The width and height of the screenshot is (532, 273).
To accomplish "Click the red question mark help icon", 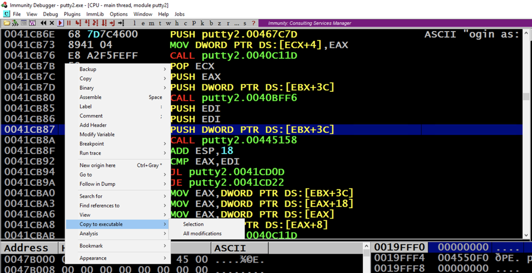I will coord(253,23).
